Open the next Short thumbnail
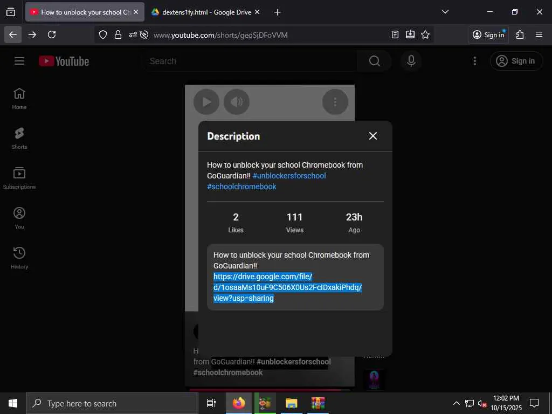The image size is (552, 414). click(x=374, y=379)
